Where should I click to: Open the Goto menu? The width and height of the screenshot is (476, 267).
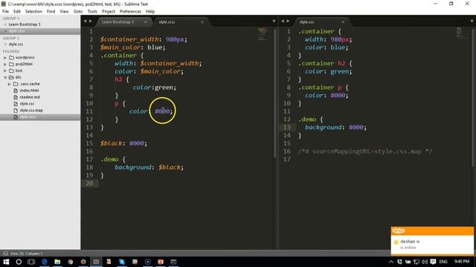[x=77, y=12]
